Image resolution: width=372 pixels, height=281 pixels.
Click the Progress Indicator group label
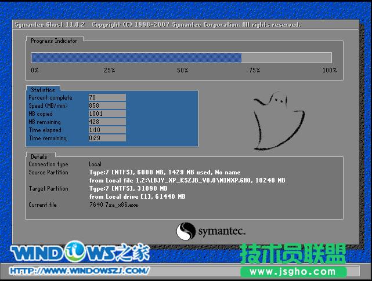click(x=54, y=41)
